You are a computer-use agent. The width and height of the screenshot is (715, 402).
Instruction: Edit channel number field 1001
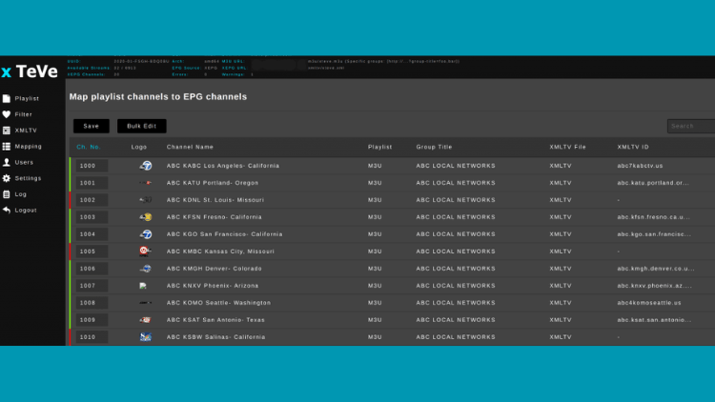[92, 183]
